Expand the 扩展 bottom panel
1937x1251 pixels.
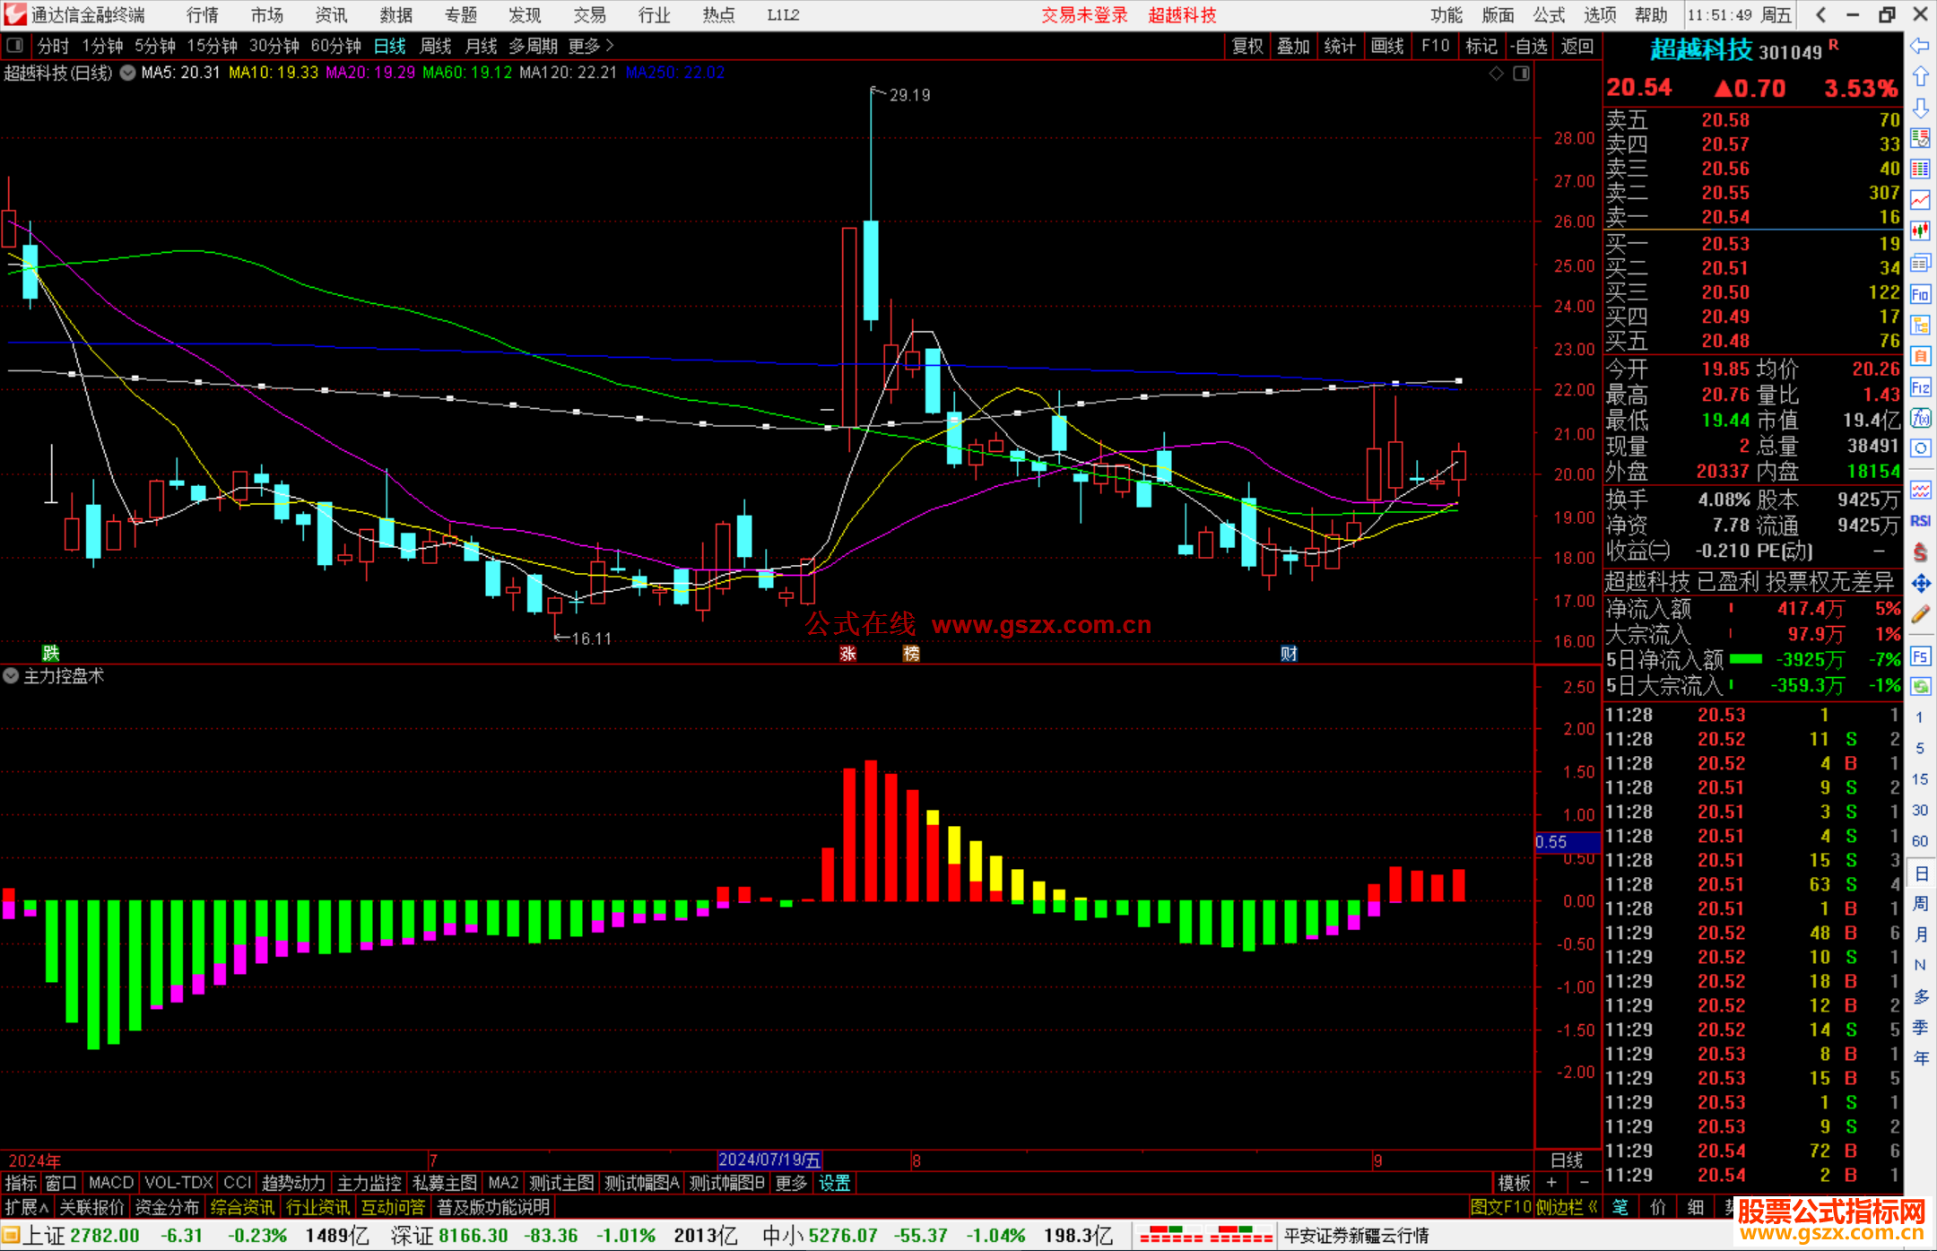[27, 1207]
